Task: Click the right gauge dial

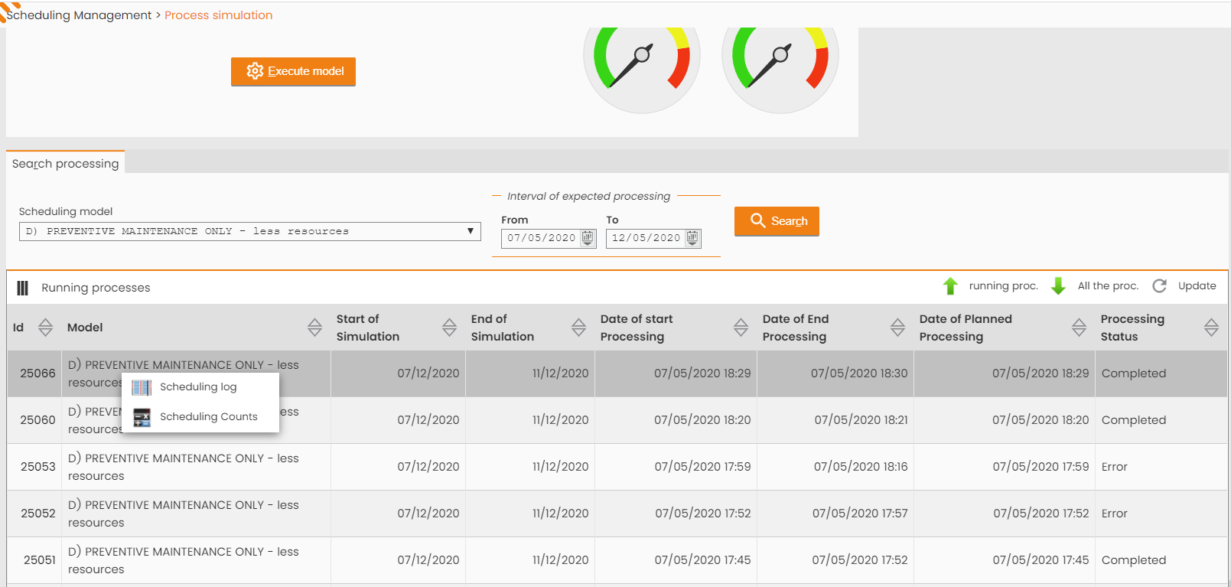Action: pos(780,69)
